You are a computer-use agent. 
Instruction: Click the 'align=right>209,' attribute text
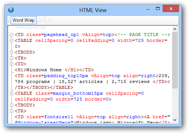146,76
